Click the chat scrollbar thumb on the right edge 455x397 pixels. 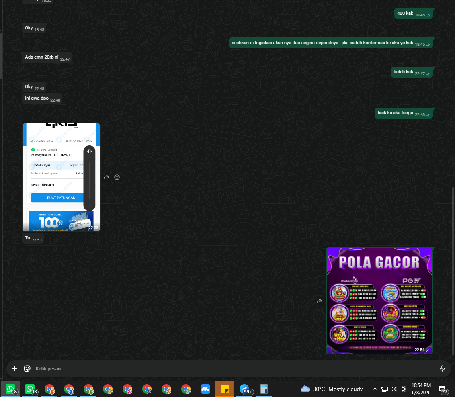tap(453, 271)
